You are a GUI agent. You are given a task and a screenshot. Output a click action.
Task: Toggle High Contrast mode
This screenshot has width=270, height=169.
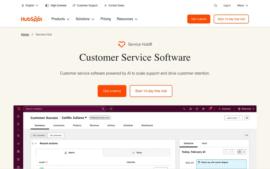(56, 6)
